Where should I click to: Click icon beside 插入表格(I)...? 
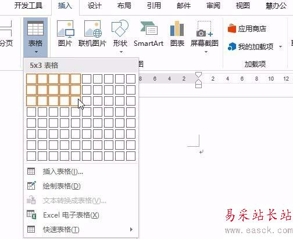(31, 171)
